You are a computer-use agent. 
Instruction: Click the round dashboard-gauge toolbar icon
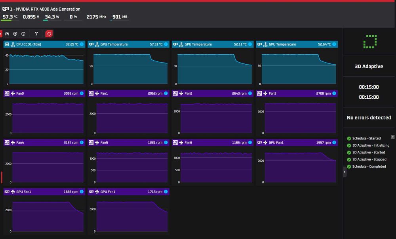click(x=15, y=34)
